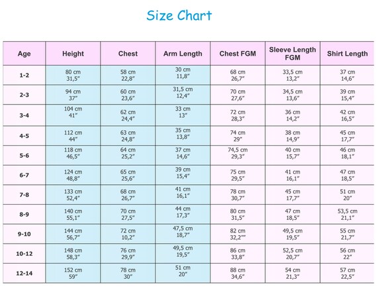The image size is (377, 302).
Task: Click the 12-14 age row label
Action: (x=24, y=274)
